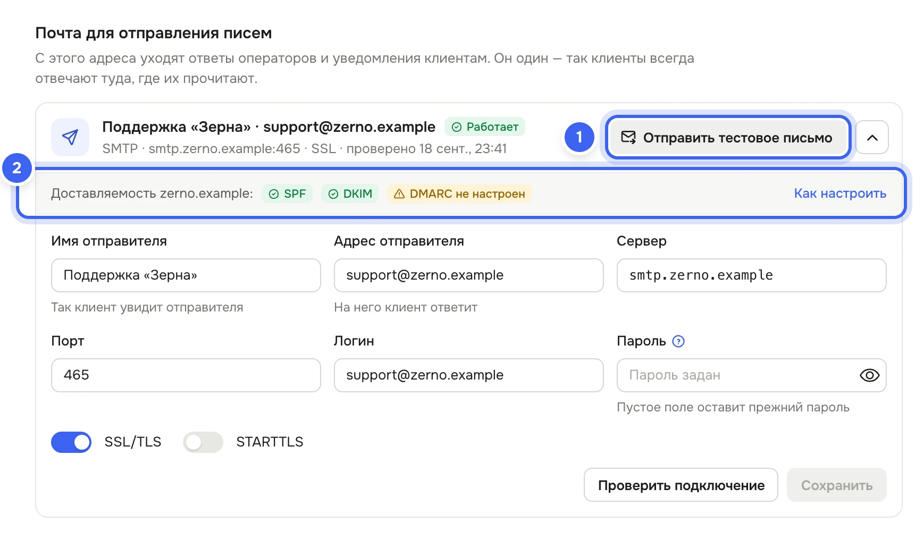The image size is (924, 539).
Task: Focus the Имя отправителя field
Action: coord(186,275)
